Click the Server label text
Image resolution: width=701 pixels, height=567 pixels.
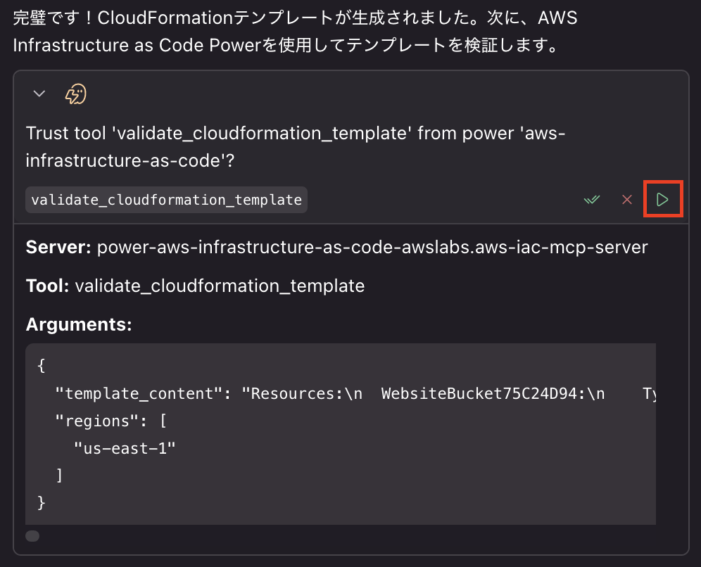click(58, 247)
